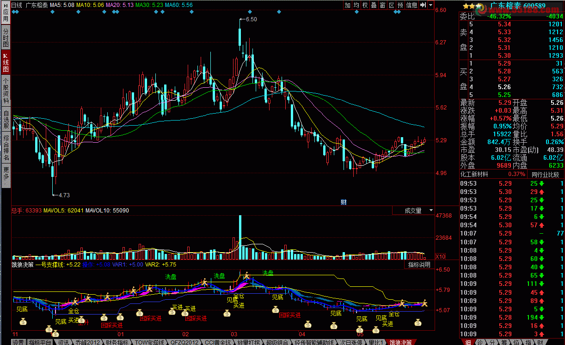The width and height of the screenshot is (565, 345).
Task: Select the 细 detail tab at bottom right
Action: pyautogui.click(x=468, y=341)
